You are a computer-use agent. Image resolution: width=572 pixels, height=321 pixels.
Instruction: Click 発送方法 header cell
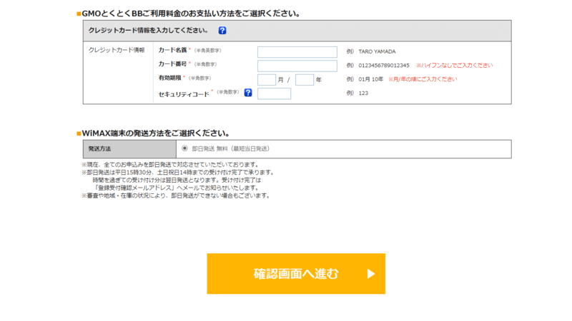129,149
